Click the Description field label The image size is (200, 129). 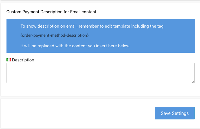coord(23,60)
